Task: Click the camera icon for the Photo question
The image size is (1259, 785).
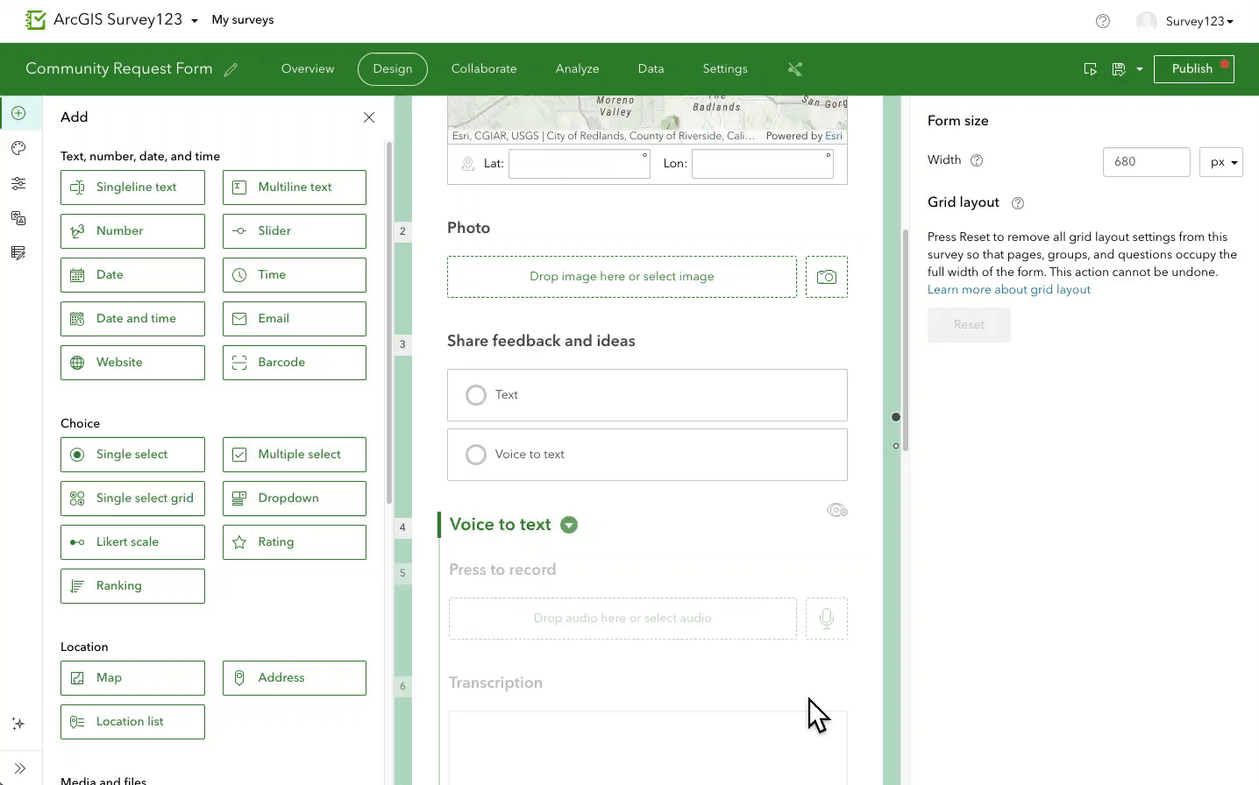Action: click(825, 276)
